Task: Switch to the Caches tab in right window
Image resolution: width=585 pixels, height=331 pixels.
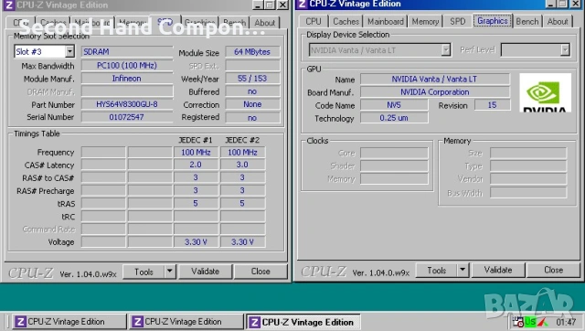Action: pos(346,21)
